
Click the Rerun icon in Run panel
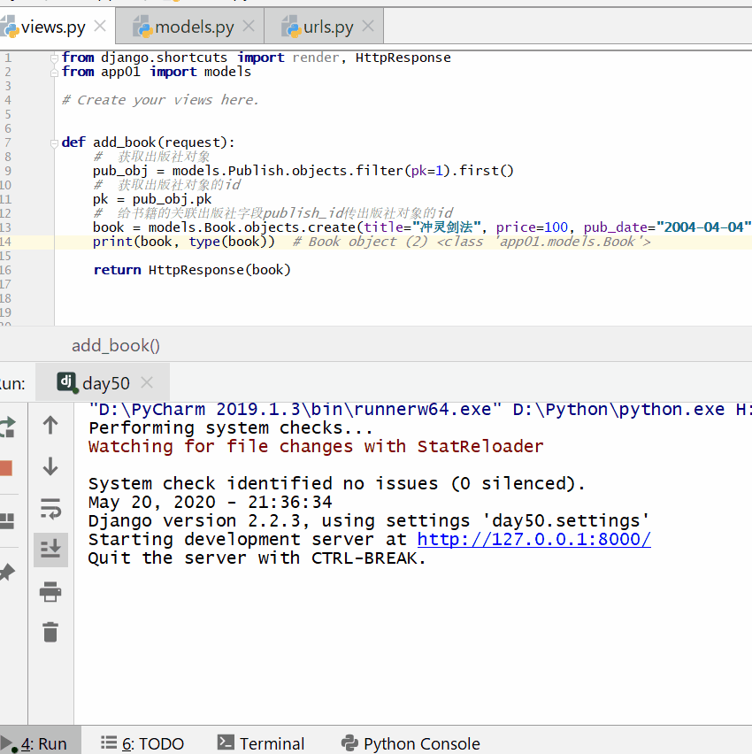(x=5, y=427)
